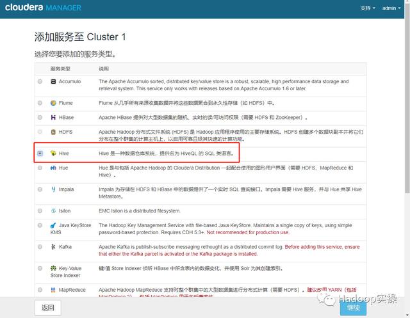This screenshot has height=318, width=410.
Task: Click the Isilon service icon
Action: (x=53, y=211)
